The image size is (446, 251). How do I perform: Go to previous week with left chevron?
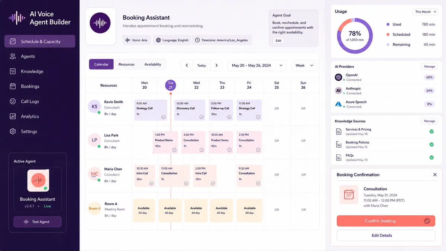(x=187, y=65)
